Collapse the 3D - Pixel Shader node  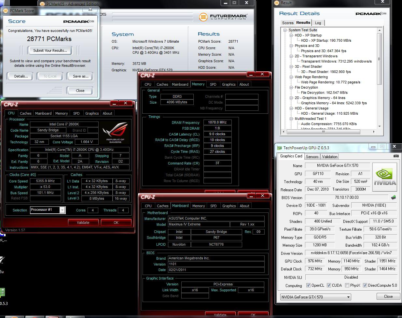pos(291,66)
